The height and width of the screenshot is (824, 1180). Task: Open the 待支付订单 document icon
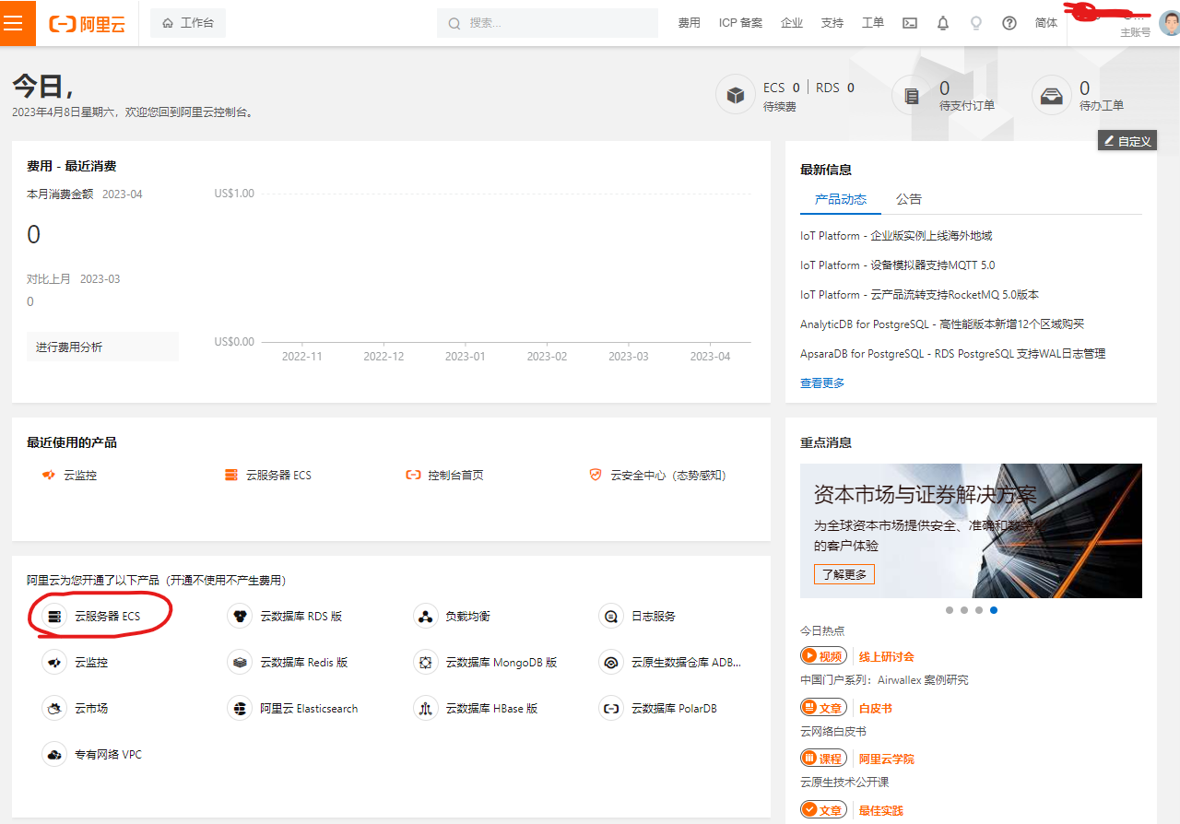912,95
